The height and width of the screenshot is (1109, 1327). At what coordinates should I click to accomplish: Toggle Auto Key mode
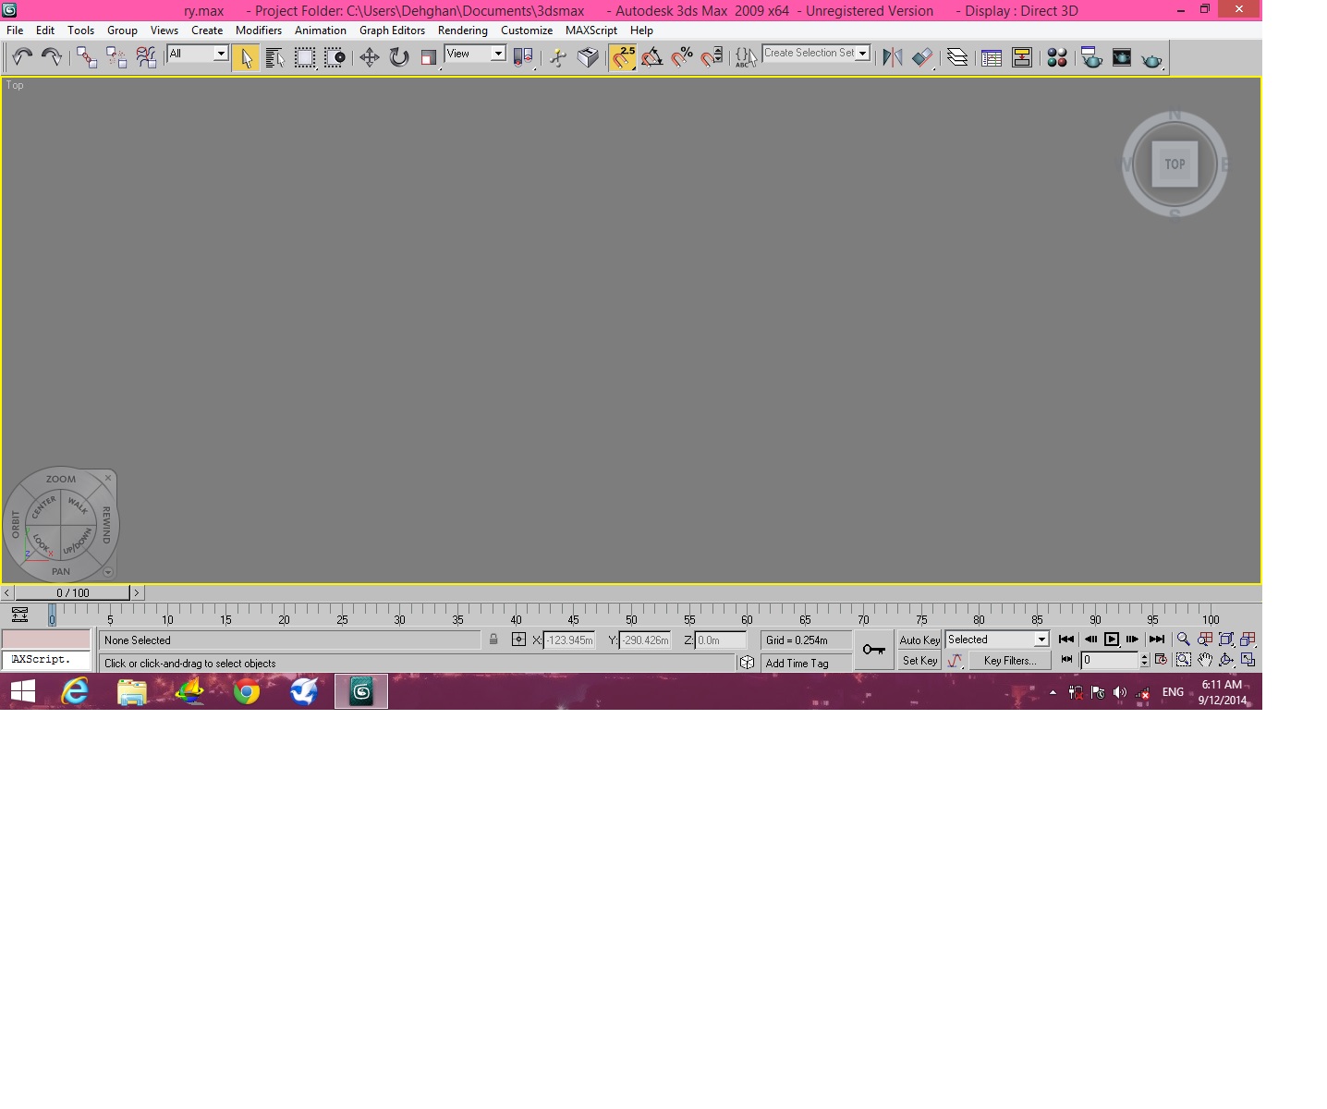point(919,640)
